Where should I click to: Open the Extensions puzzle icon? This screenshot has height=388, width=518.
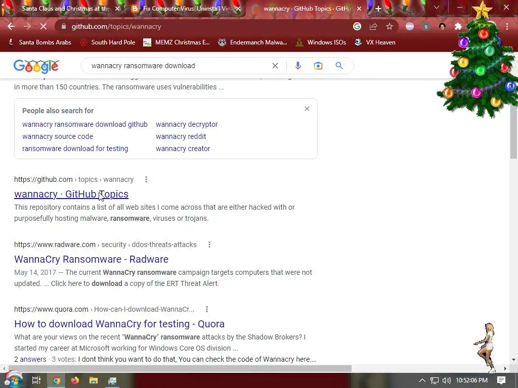(x=458, y=26)
